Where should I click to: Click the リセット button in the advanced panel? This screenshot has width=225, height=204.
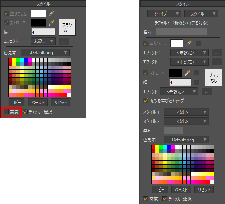(204, 189)
